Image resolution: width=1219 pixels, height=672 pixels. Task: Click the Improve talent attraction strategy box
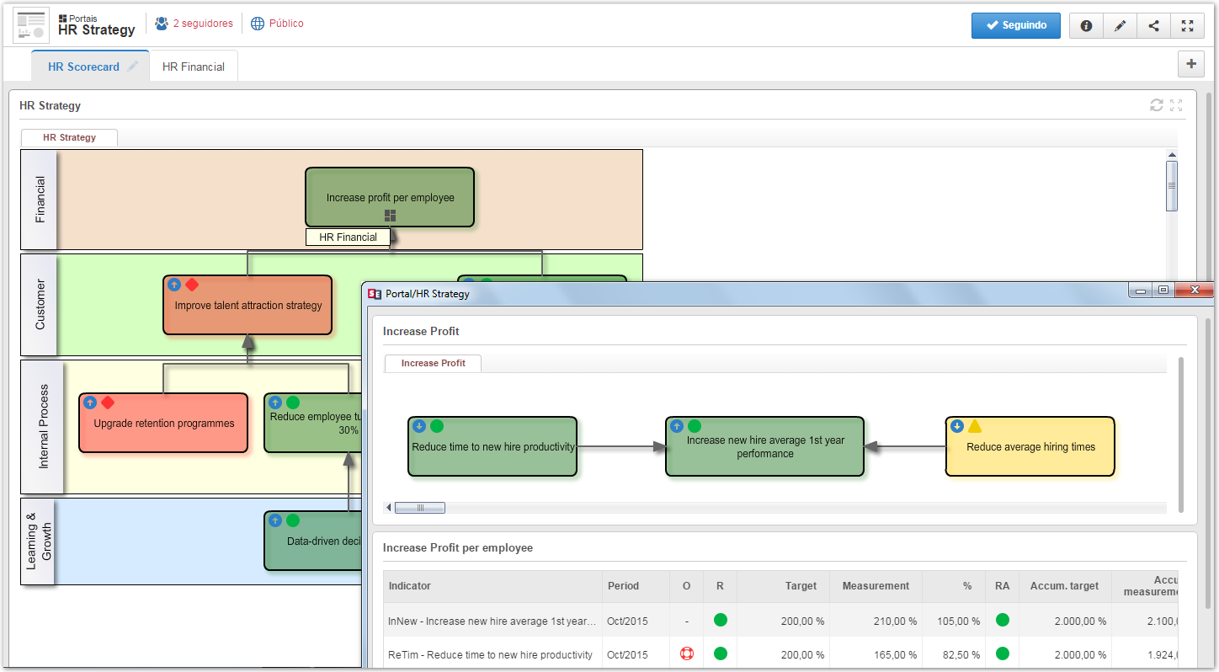tap(248, 305)
